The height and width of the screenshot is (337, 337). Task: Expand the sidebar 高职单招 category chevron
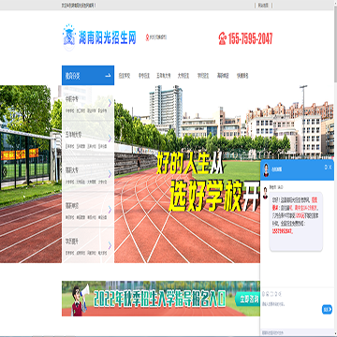click(110, 210)
